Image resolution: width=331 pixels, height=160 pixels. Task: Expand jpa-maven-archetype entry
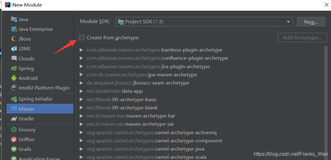coord(81,74)
